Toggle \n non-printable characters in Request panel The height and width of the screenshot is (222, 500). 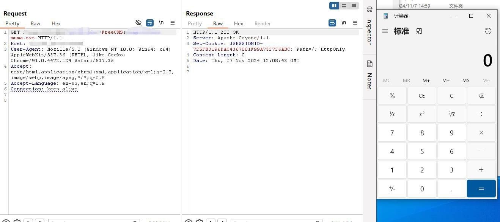(x=161, y=23)
